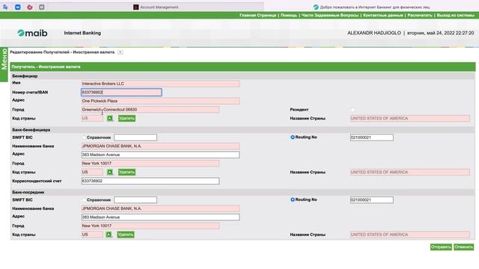Open the red flower pinned tab

coord(30,7)
